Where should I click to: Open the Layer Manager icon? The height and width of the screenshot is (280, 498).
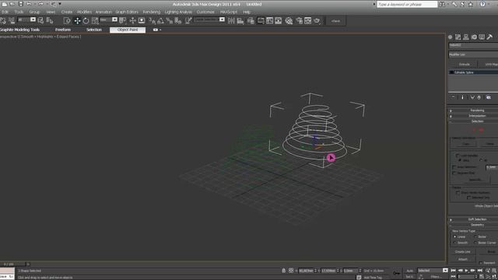[251, 21]
